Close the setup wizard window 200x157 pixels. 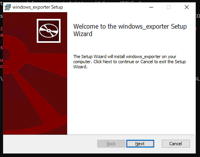tap(187, 7)
